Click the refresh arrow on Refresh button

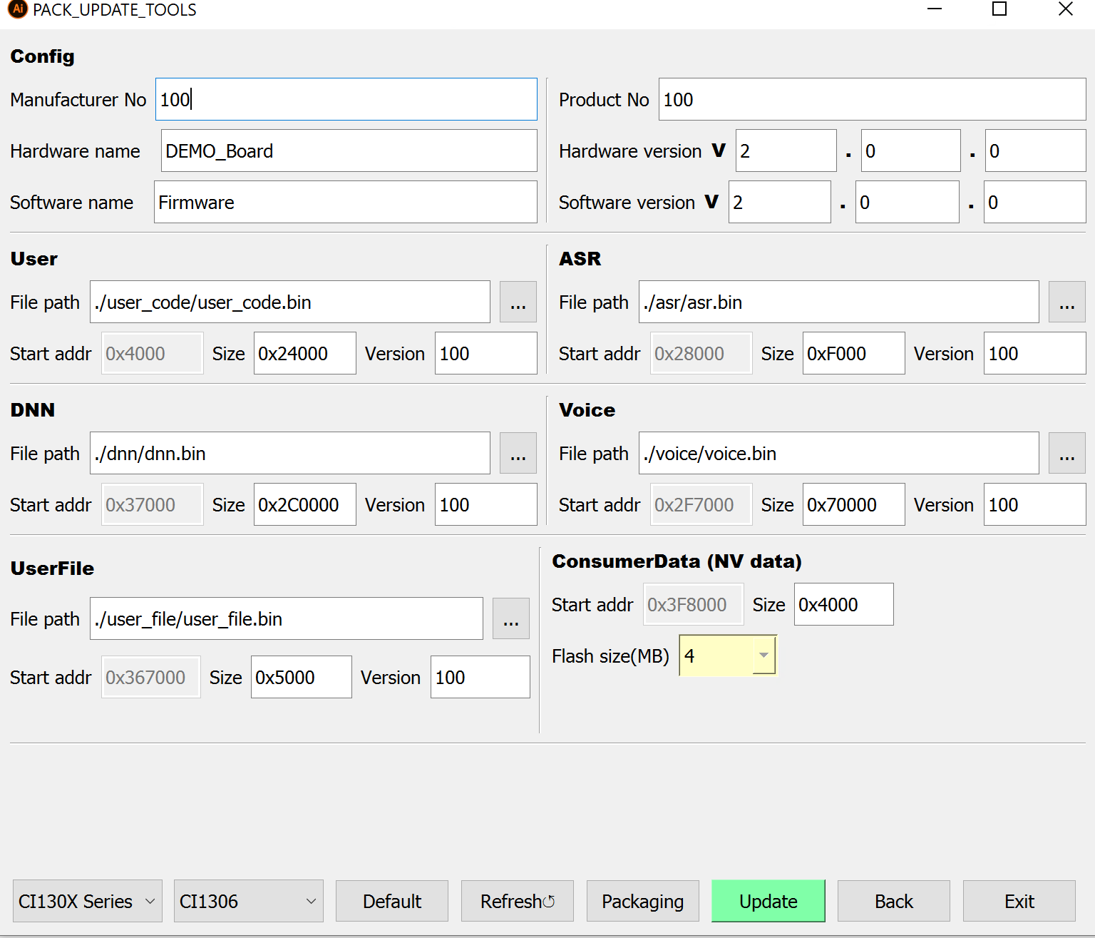[x=547, y=901]
